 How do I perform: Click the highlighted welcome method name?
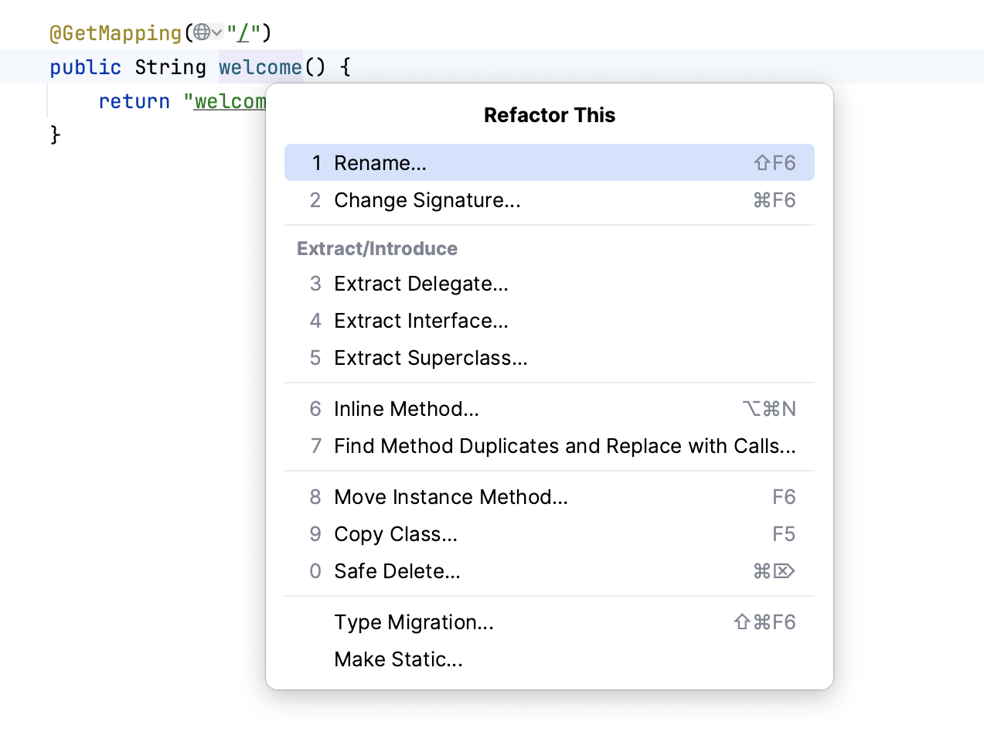[260, 67]
